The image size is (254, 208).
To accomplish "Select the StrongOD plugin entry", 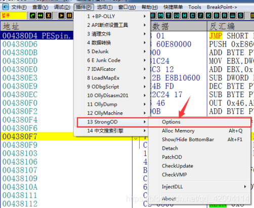I will [112, 122].
